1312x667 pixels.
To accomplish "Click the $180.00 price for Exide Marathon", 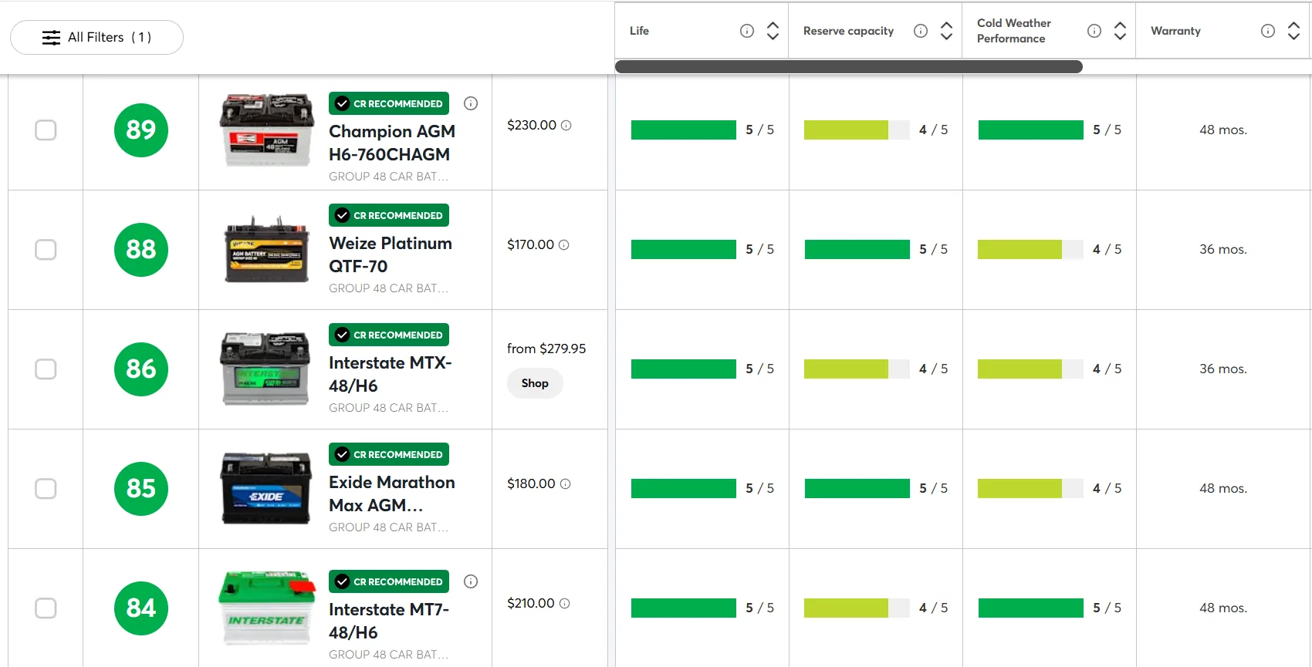I will pyautogui.click(x=531, y=483).
